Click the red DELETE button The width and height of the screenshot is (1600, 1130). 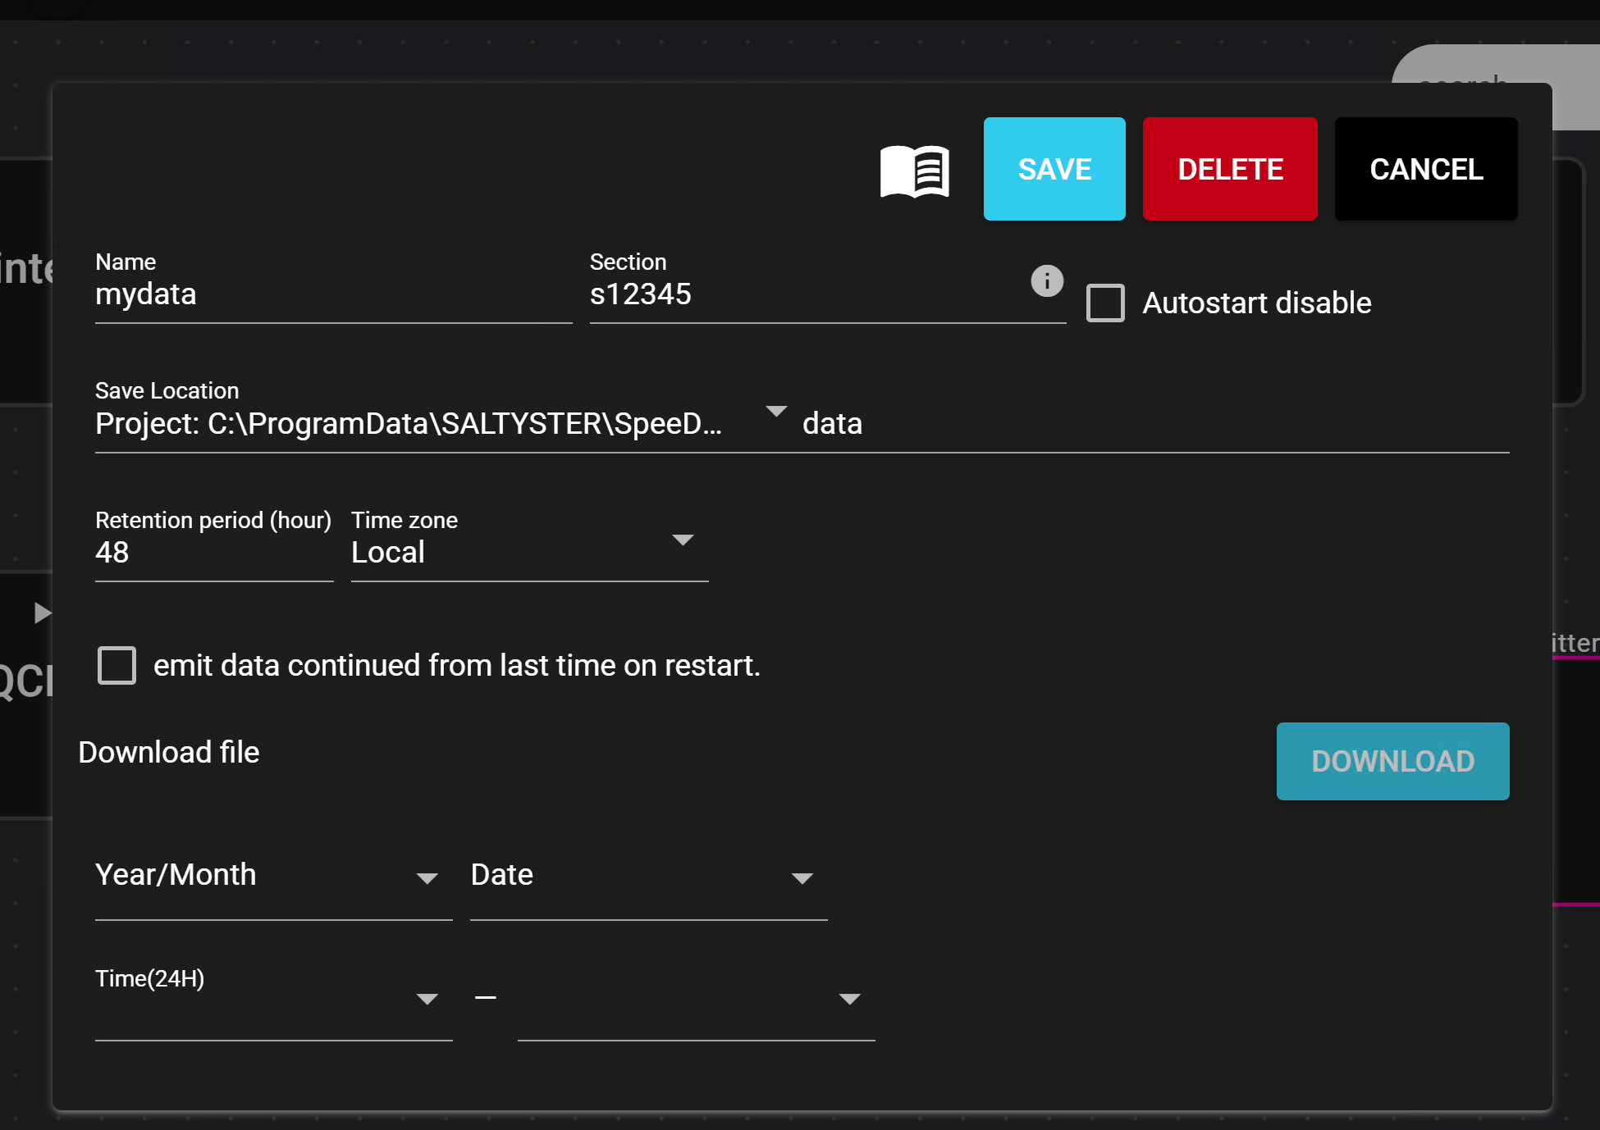coord(1230,169)
